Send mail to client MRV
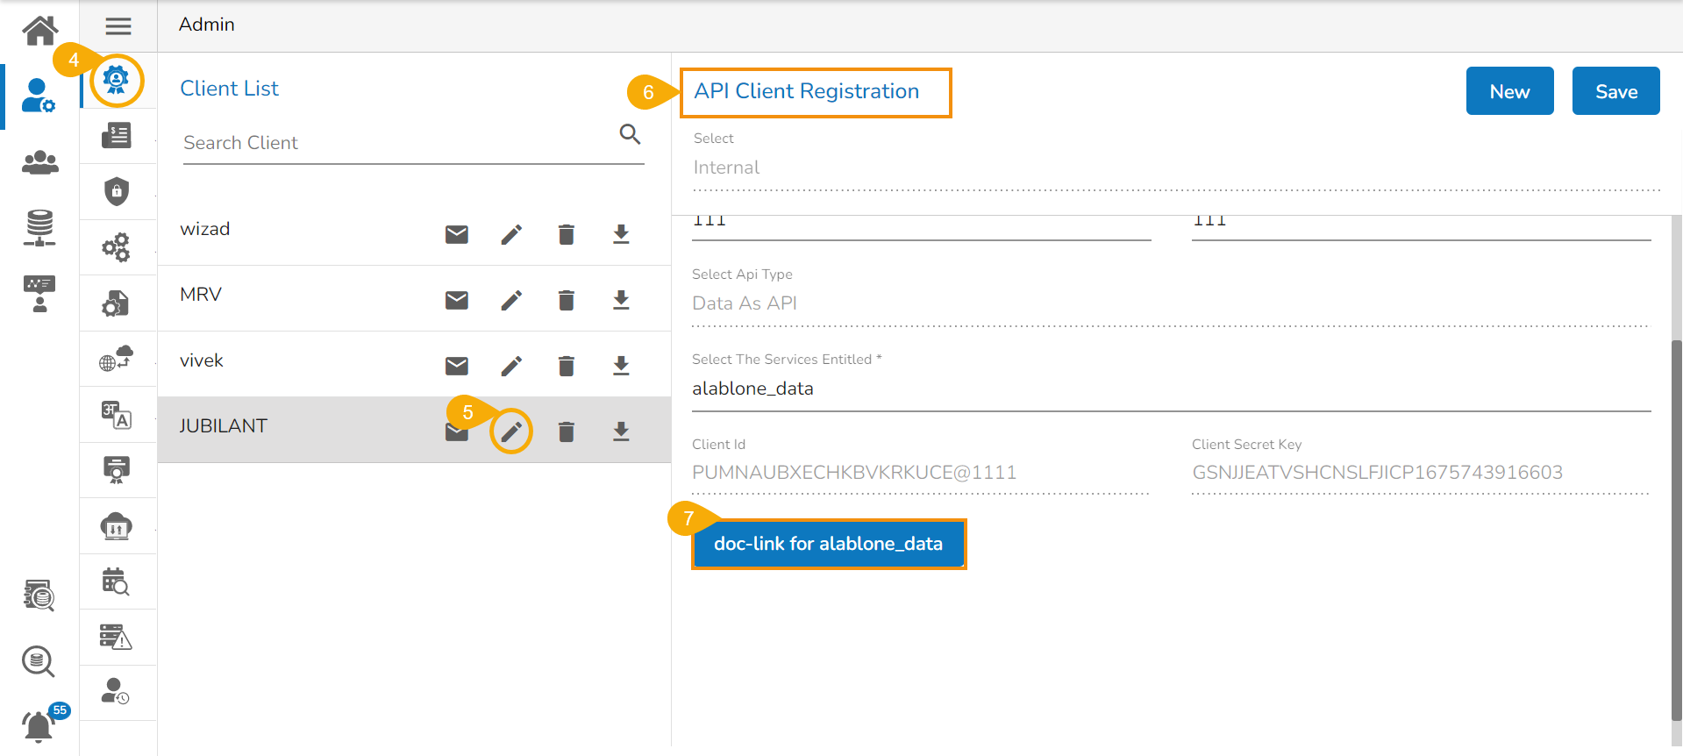Viewport: 1683px width, 756px height. 457,300
